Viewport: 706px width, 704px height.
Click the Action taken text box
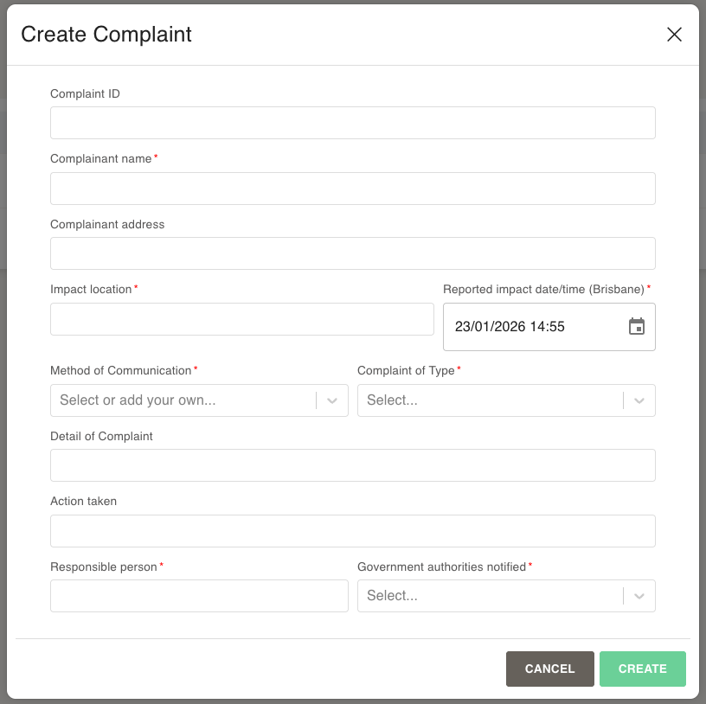click(x=352, y=531)
